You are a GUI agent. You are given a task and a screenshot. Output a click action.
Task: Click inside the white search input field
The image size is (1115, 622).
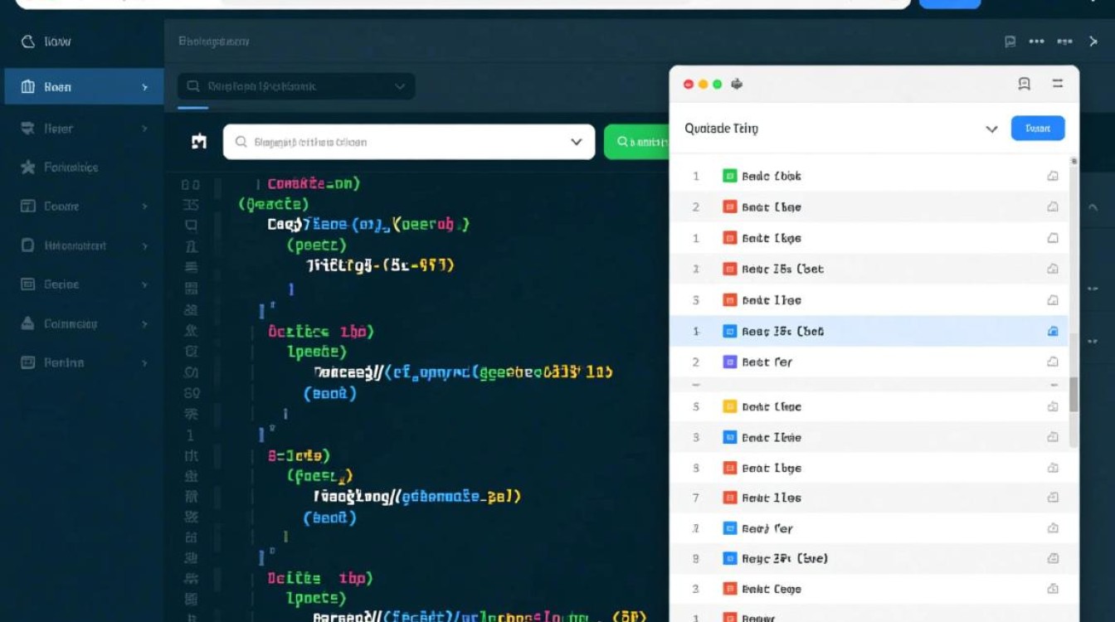tap(398, 142)
